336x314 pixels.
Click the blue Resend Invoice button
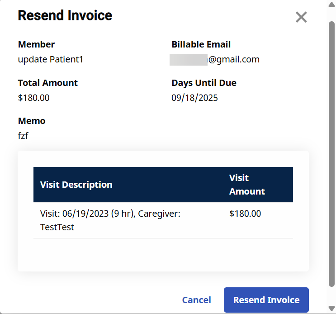click(266, 300)
